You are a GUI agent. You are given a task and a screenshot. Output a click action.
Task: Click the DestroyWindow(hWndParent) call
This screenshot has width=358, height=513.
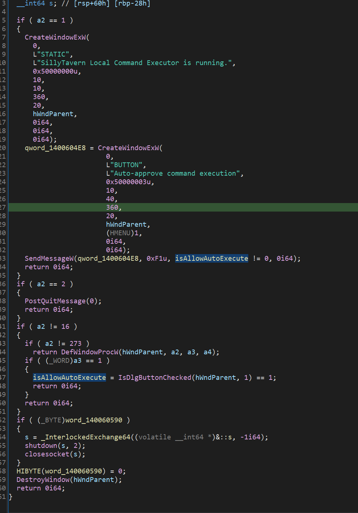click(67, 480)
